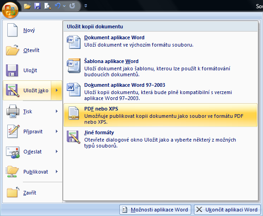
Task: Select Dokument aplikace Word heading
Action: [x=114, y=37]
